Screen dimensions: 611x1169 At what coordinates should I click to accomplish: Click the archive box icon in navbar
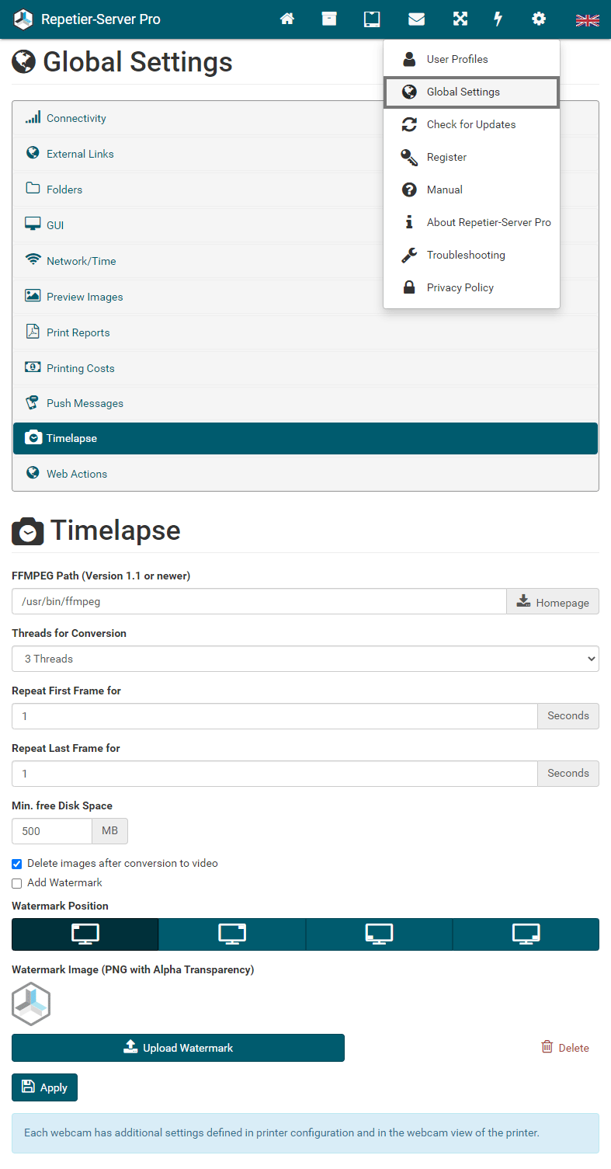pyautogui.click(x=329, y=19)
